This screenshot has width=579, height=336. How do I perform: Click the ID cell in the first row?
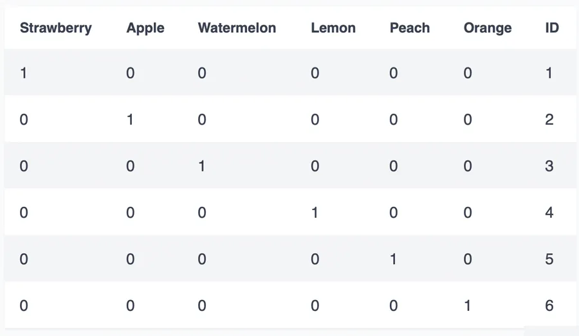point(549,73)
